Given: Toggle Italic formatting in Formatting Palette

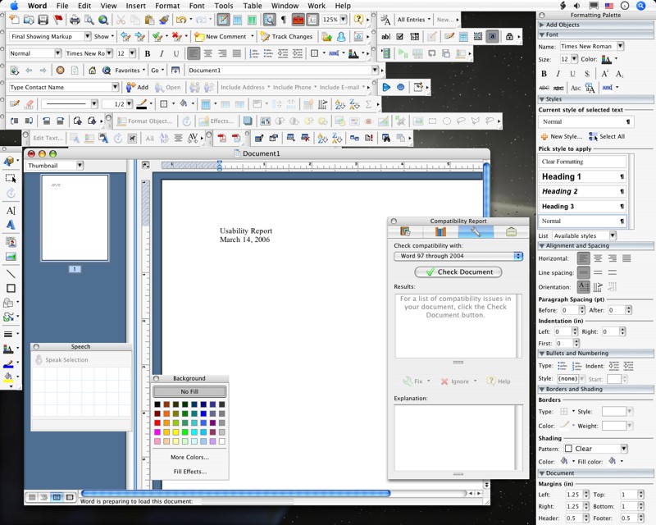Looking at the screenshot, I should [x=558, y=73].
